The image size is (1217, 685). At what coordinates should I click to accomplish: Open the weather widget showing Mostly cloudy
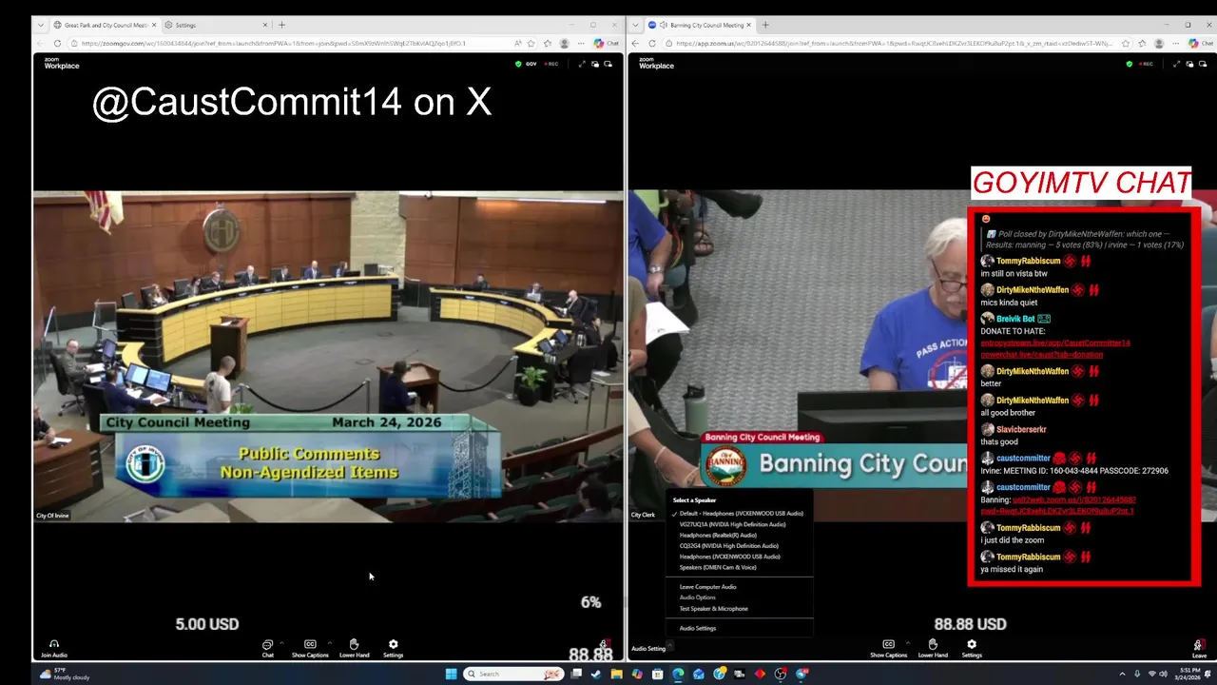pyautogui.click(x=65, y=674)
